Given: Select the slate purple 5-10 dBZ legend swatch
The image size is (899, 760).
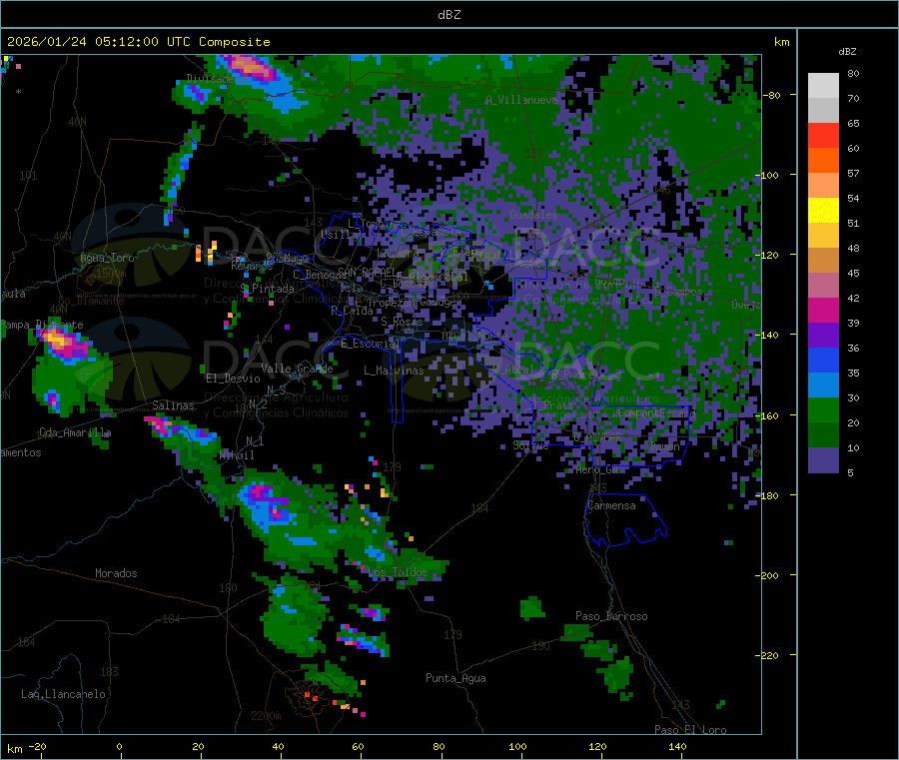Looking at the screenshot, I should tap(823, 460).
